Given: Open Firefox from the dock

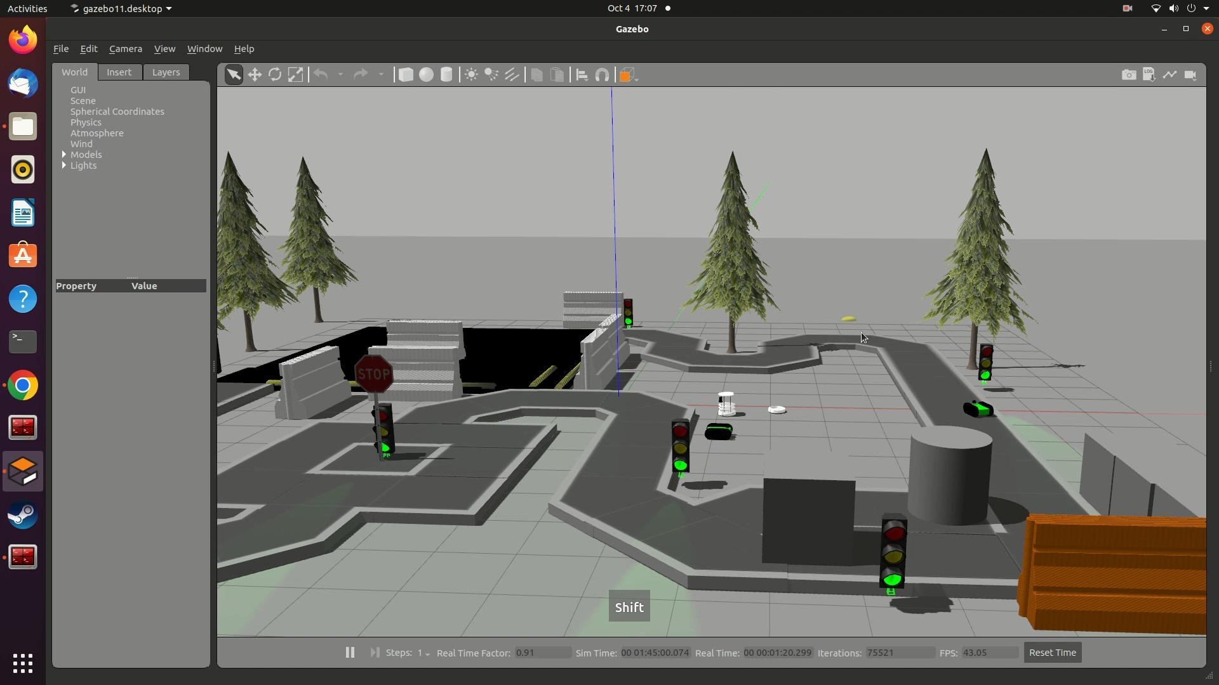Looking at the screenshot, I should pyautogui.click(x=23, y=40).
